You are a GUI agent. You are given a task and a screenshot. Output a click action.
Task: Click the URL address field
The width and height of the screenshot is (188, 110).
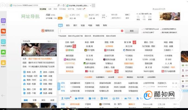point(34,5)
